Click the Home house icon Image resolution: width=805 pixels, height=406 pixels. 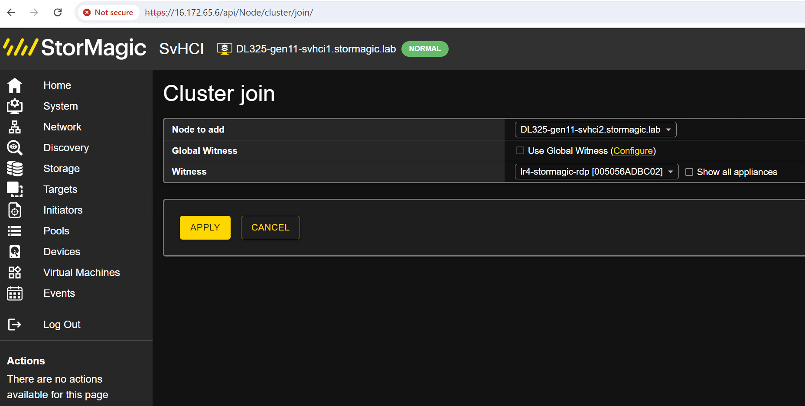tap(15, 85)
